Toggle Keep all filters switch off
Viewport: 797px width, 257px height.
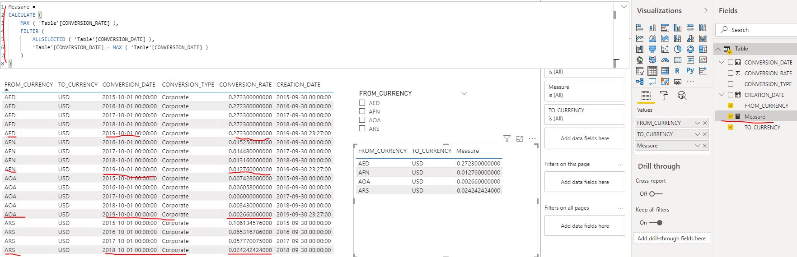click(x=656, y=223)
